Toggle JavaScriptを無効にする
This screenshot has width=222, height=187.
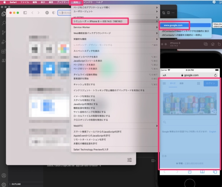click(x=115, y=104)
